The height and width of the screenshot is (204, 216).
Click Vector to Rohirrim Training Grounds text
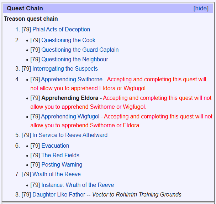(137, 194)
